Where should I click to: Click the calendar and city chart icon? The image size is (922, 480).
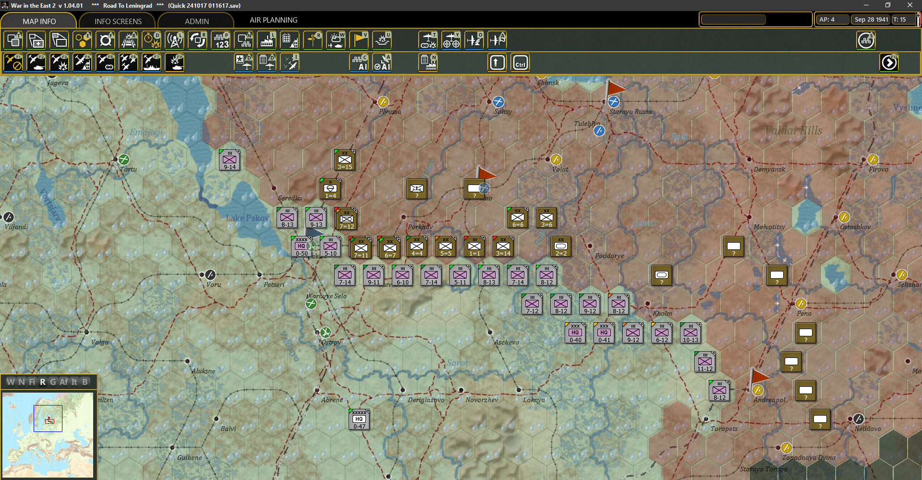click(x=290, y=40)
